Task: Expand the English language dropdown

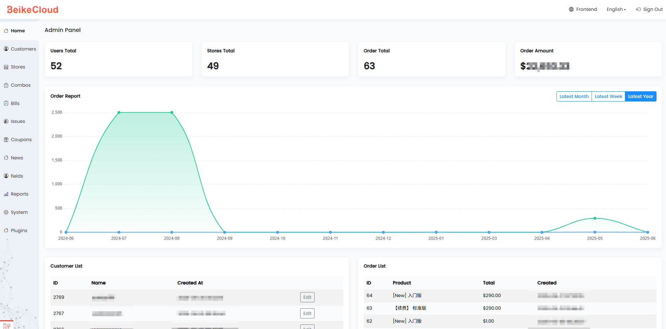Action: pyautogui.click(x=616, y=9)
